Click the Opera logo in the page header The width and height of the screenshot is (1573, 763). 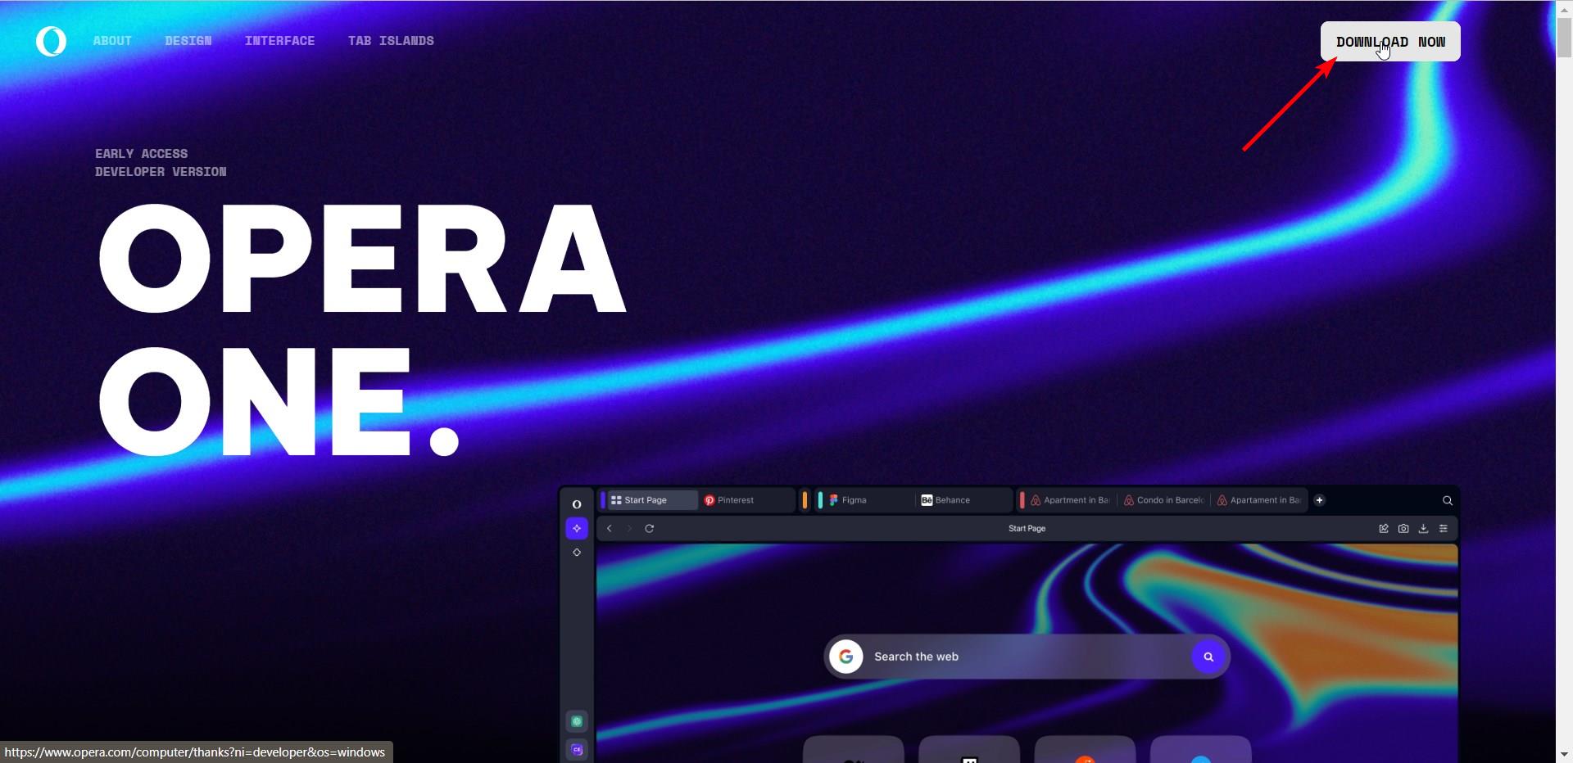click(51, 41)
